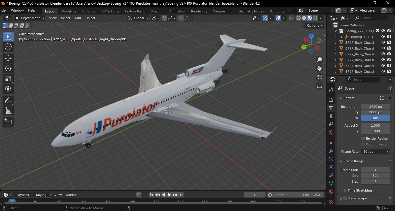Switch perspective/orthographic grid icon

coord(319,86)
